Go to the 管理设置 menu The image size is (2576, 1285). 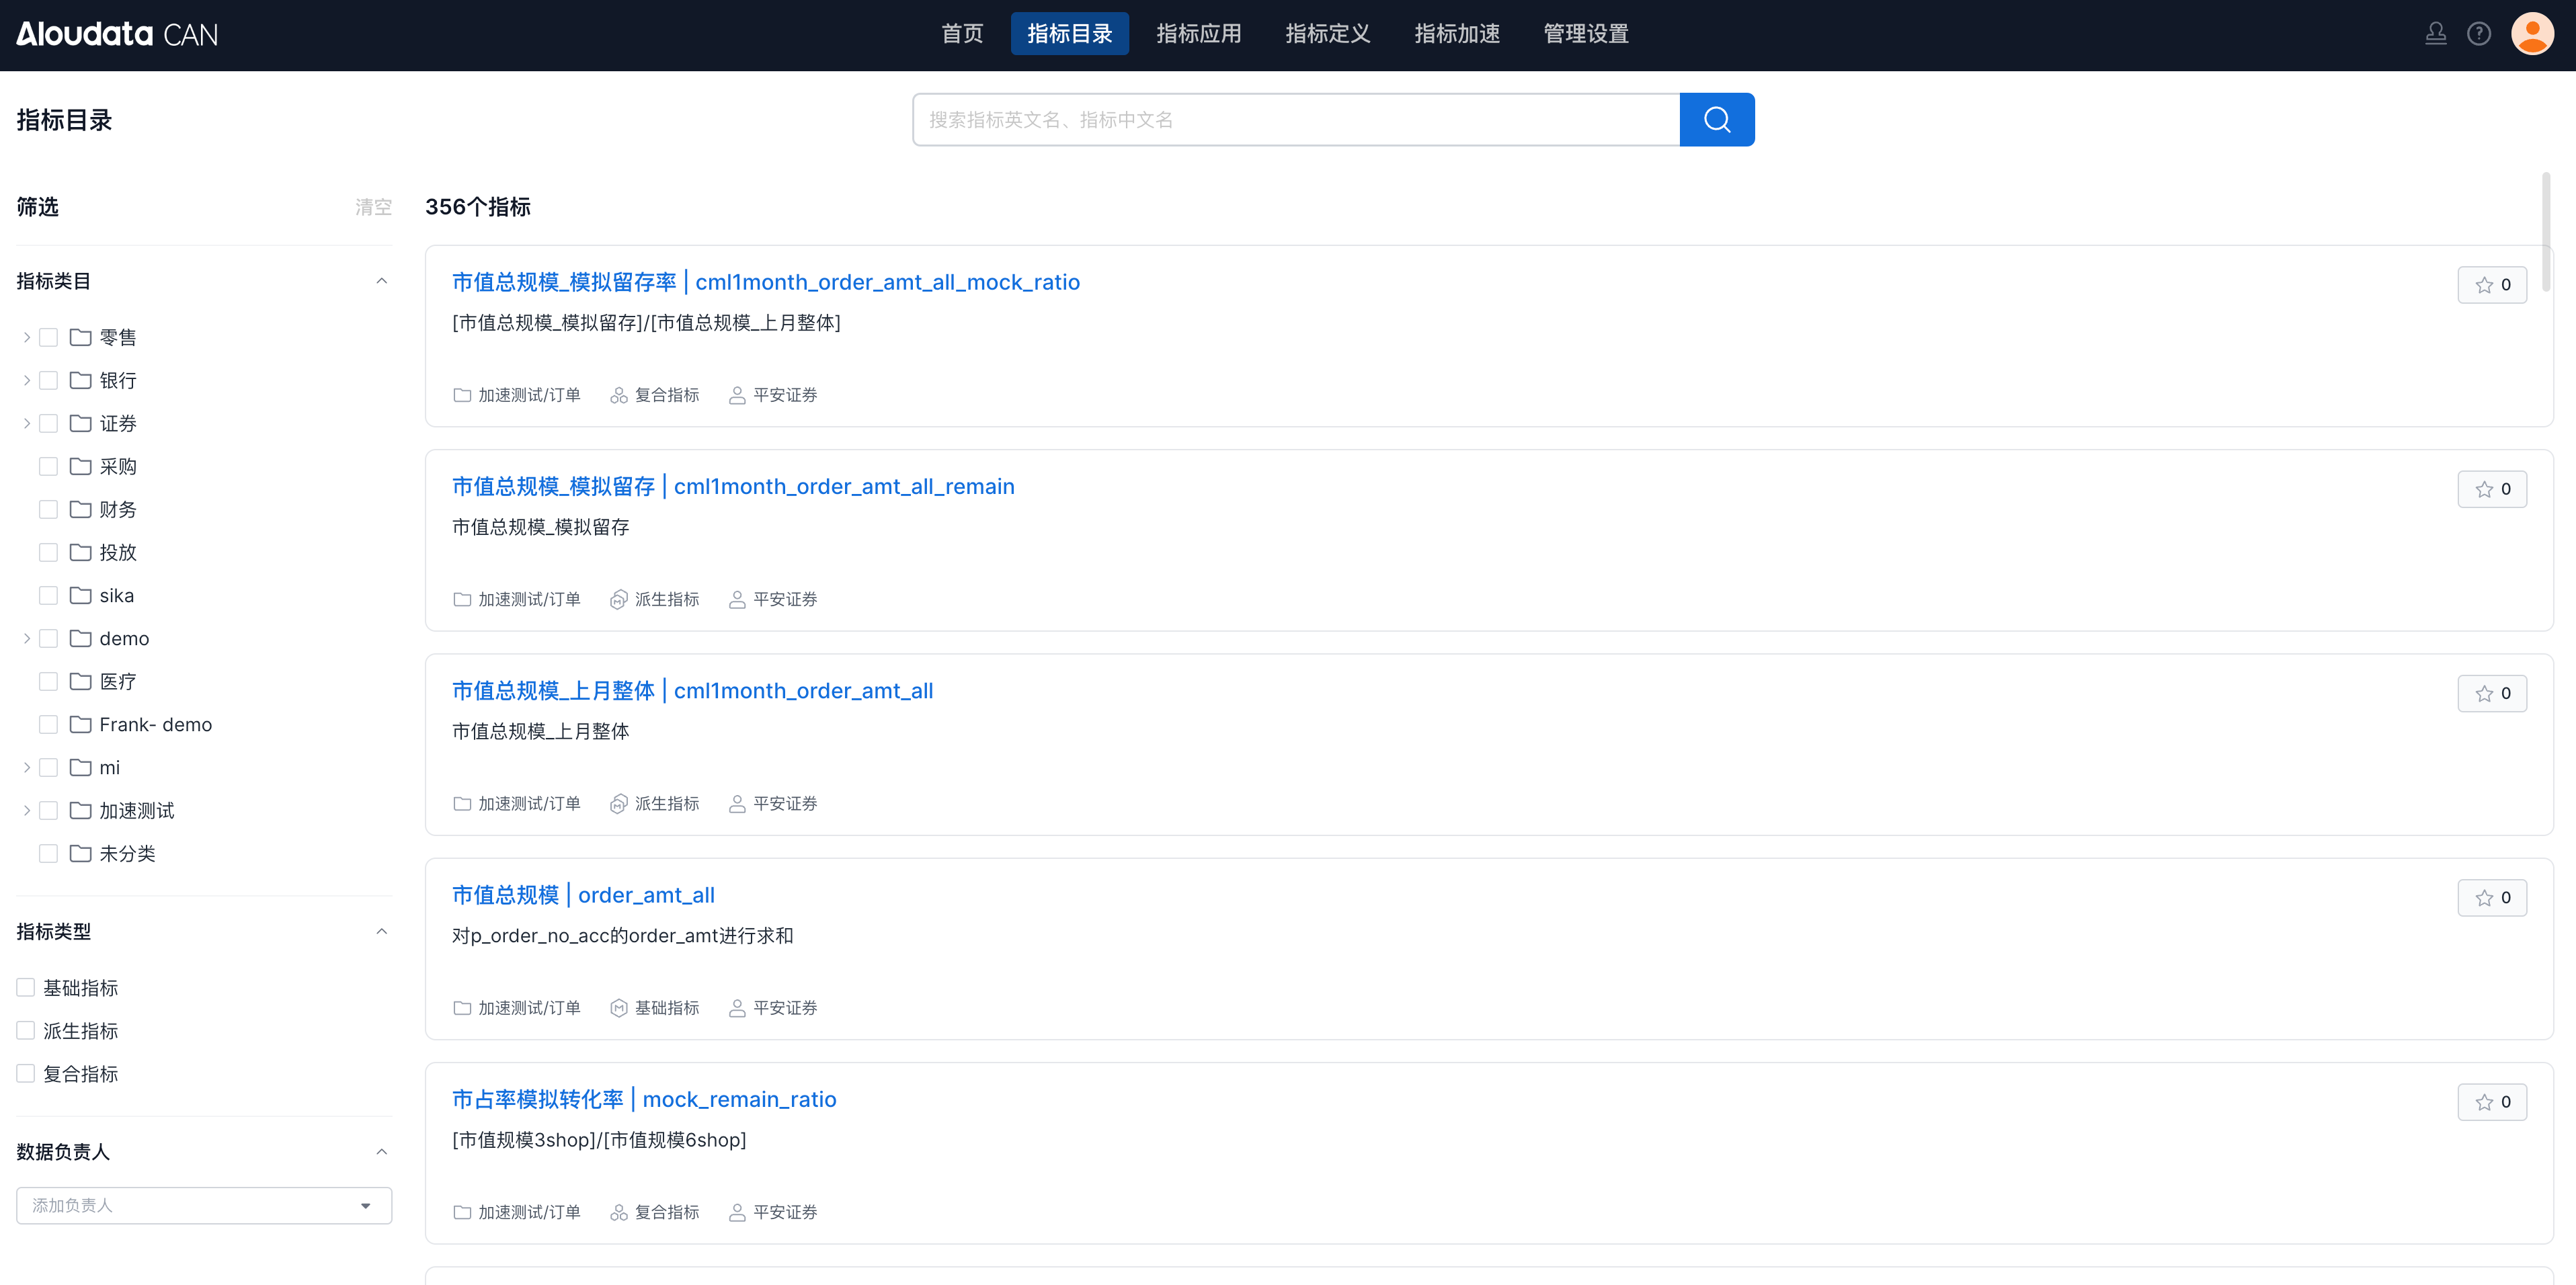[x=1585, y=34]
